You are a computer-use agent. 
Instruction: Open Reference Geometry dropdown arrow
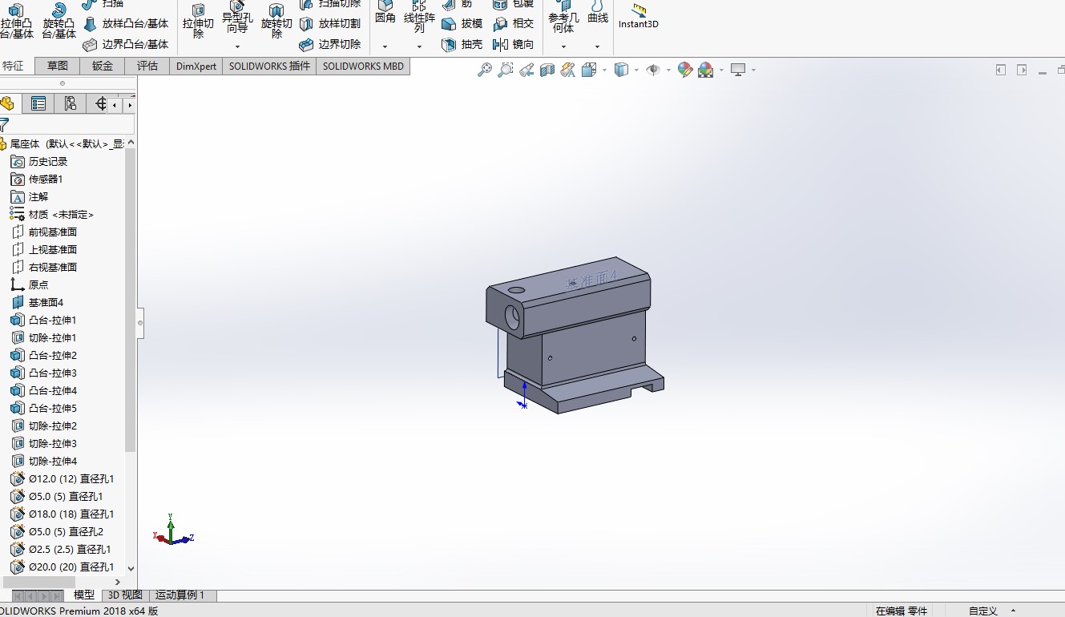click(x=563, y=46)
